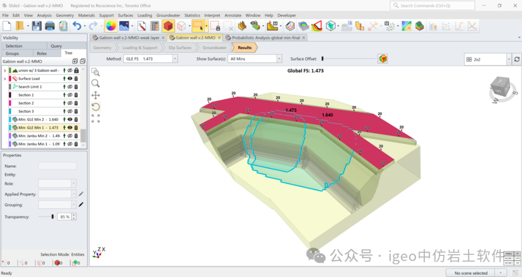Click the No scene selected button
This screenshot has width=522, height=277.
coord(471,273)
